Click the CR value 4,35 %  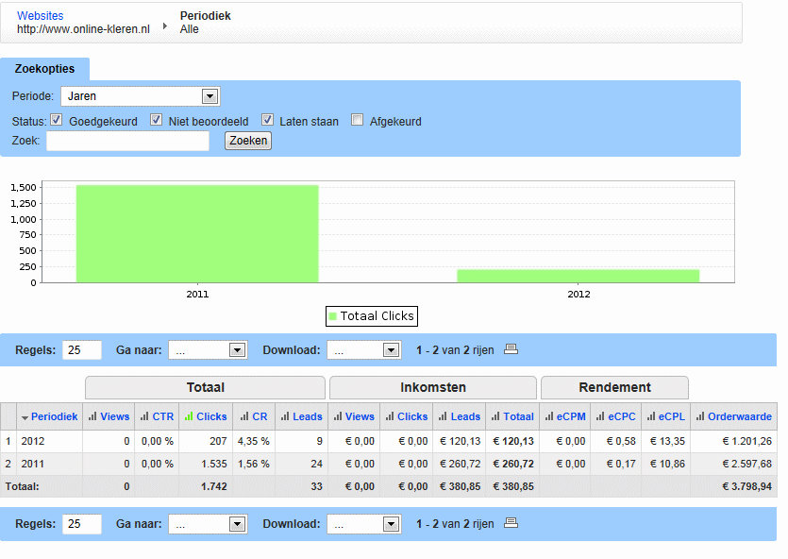click(254, 441)
